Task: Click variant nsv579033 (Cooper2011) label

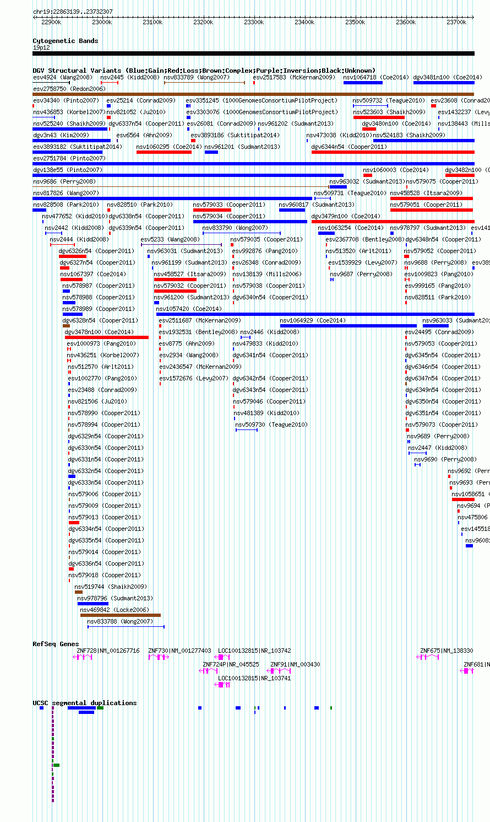Action: pyautogui.click(x=229, y=205)
